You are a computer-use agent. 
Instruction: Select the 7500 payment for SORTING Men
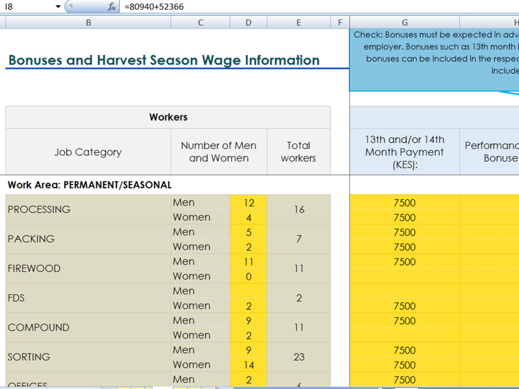(x=404, y=350)
